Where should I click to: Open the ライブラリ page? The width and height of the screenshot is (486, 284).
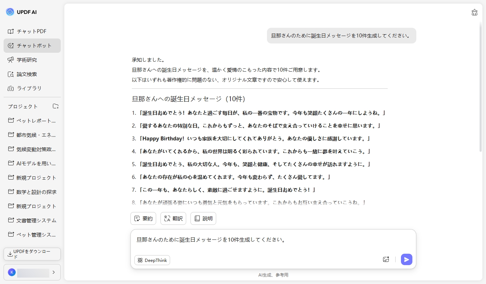point(32,88)
